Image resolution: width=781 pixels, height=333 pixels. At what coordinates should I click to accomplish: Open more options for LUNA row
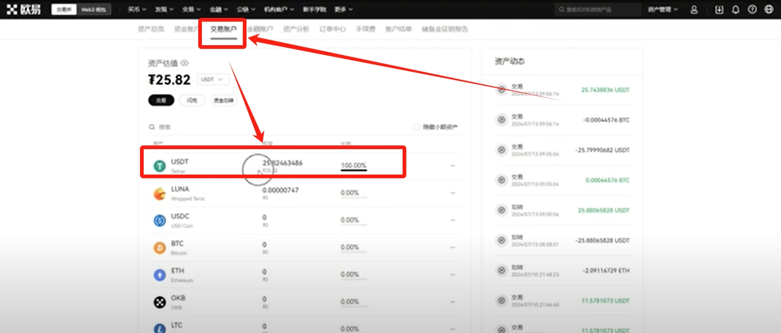(x=453, y=193)
